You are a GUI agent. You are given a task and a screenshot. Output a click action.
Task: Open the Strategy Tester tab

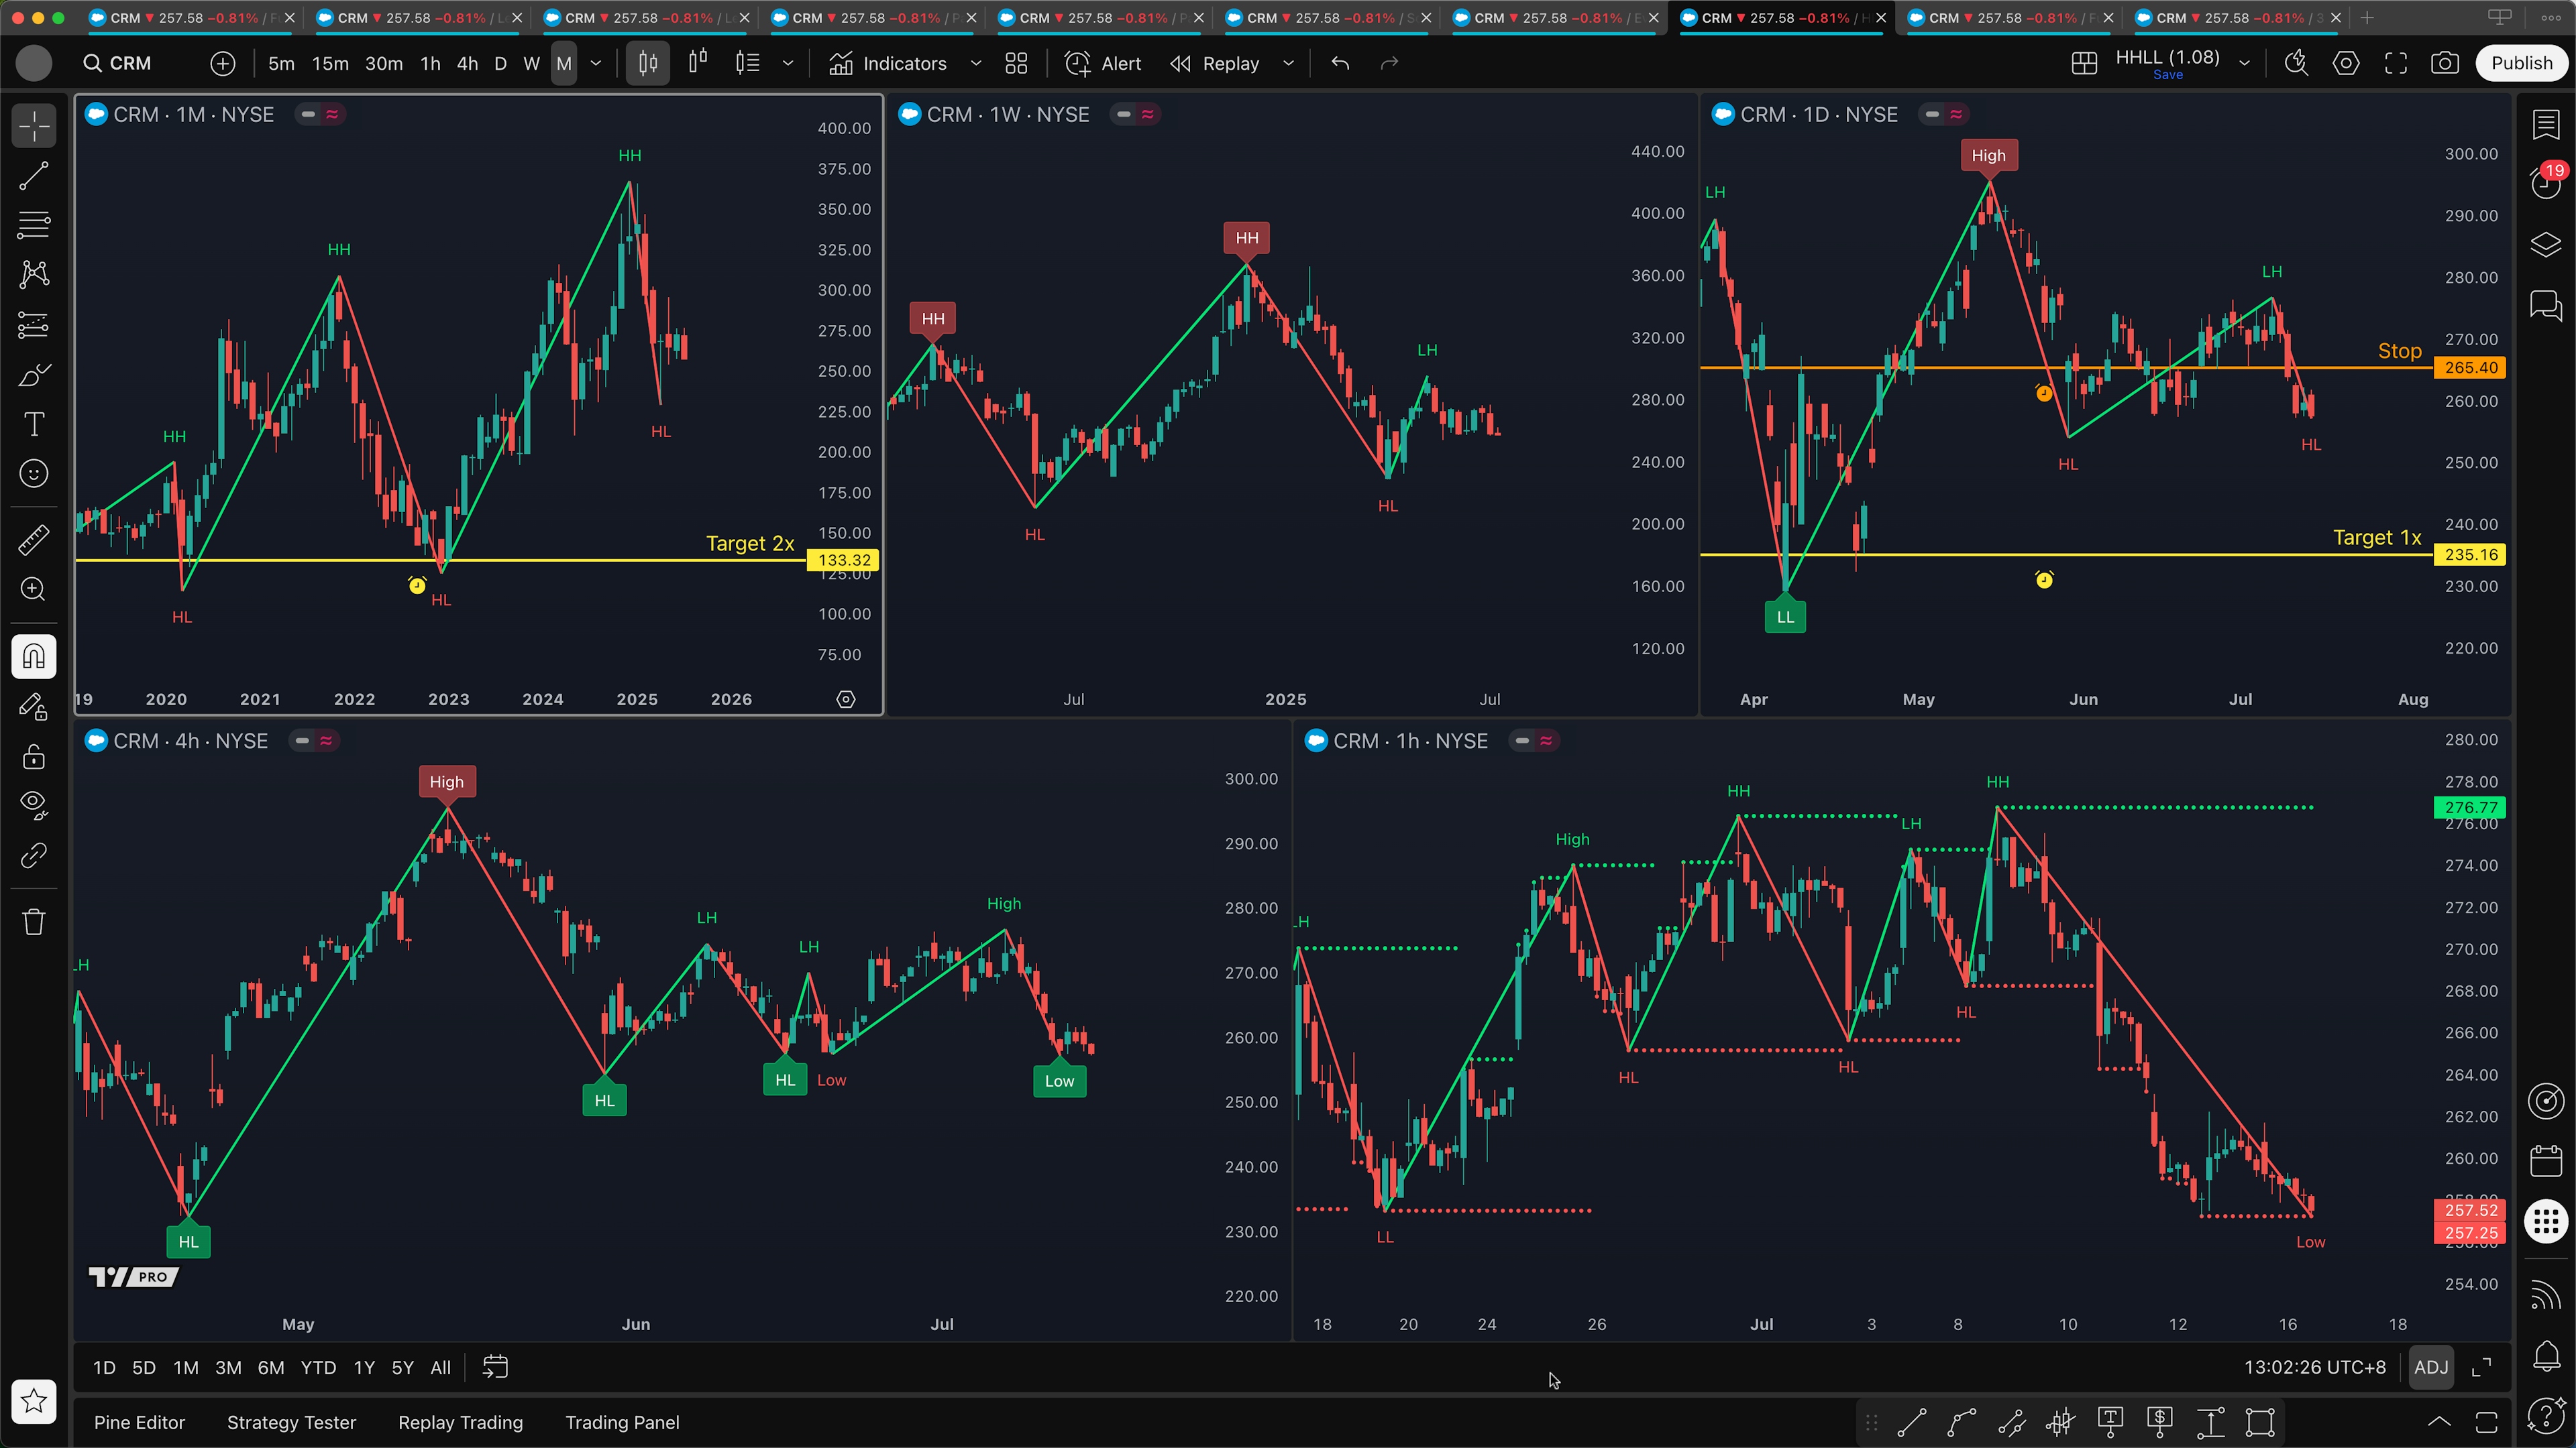(x=291, y=1422)
